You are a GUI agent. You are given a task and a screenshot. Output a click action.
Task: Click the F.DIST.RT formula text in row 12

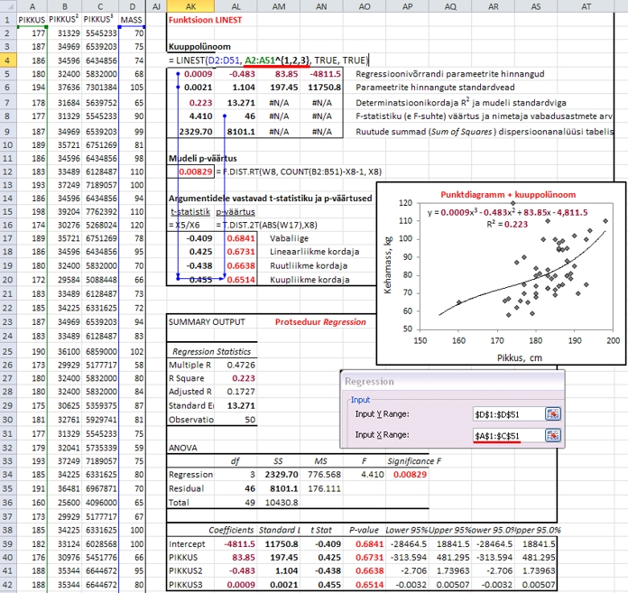click(x=299, y=171)
